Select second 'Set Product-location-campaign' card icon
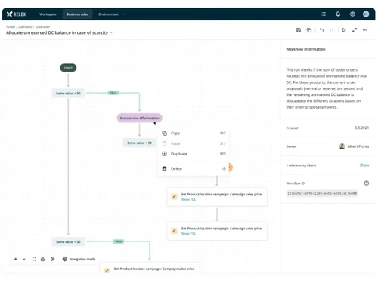The width and height of the screenshot is (378, 283). [x=174, y=231]
